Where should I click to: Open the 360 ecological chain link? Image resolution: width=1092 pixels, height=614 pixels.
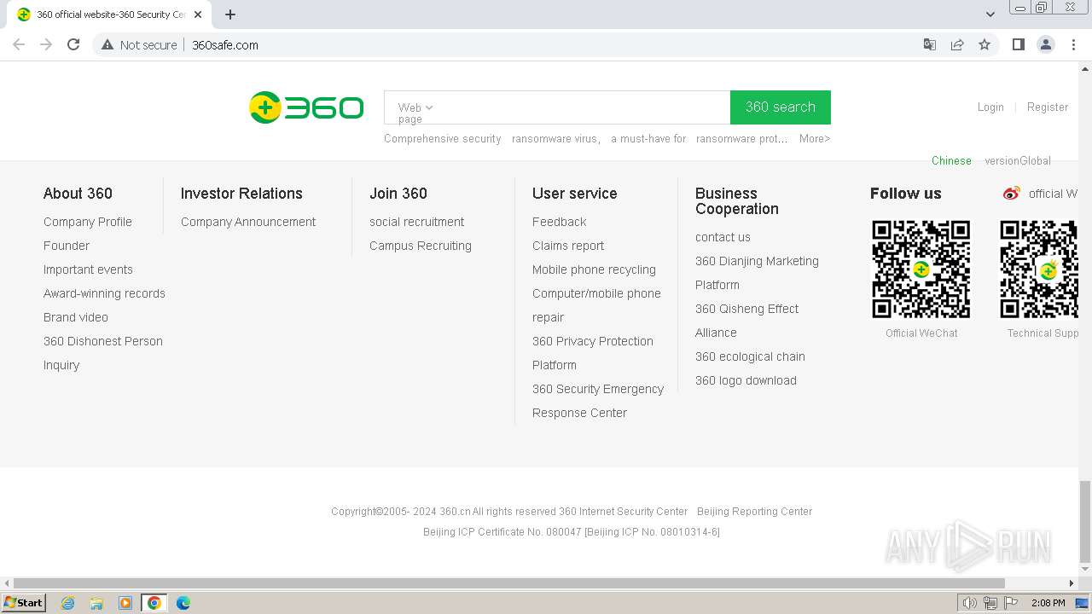coord(750,356)
